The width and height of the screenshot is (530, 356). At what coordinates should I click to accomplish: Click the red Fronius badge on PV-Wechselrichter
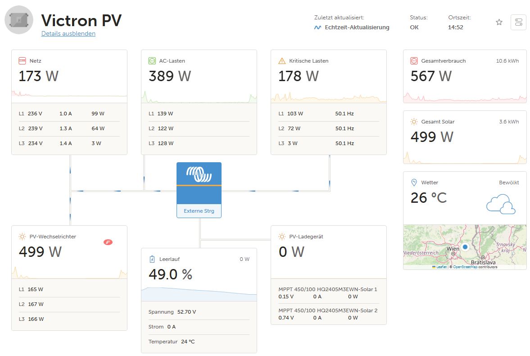pyautogui.click(x=108, y=242)
